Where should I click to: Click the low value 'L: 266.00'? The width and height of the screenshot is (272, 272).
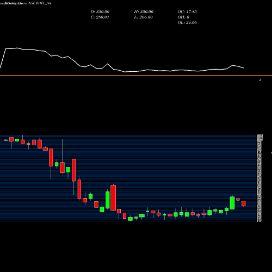143,17
